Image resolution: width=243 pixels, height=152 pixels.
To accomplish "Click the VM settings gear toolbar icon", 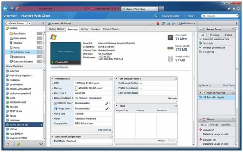I will [174, 24].
